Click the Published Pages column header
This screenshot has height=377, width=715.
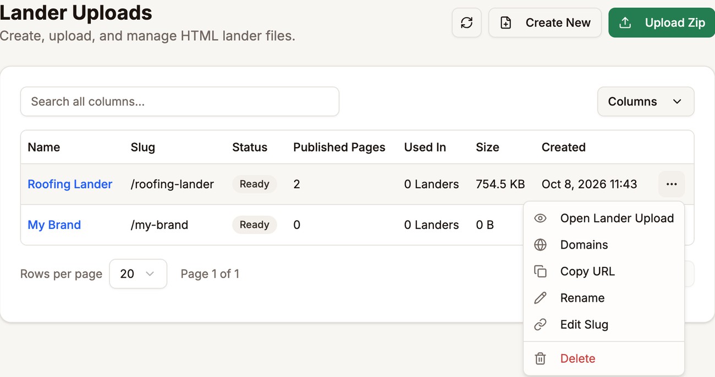339,147
